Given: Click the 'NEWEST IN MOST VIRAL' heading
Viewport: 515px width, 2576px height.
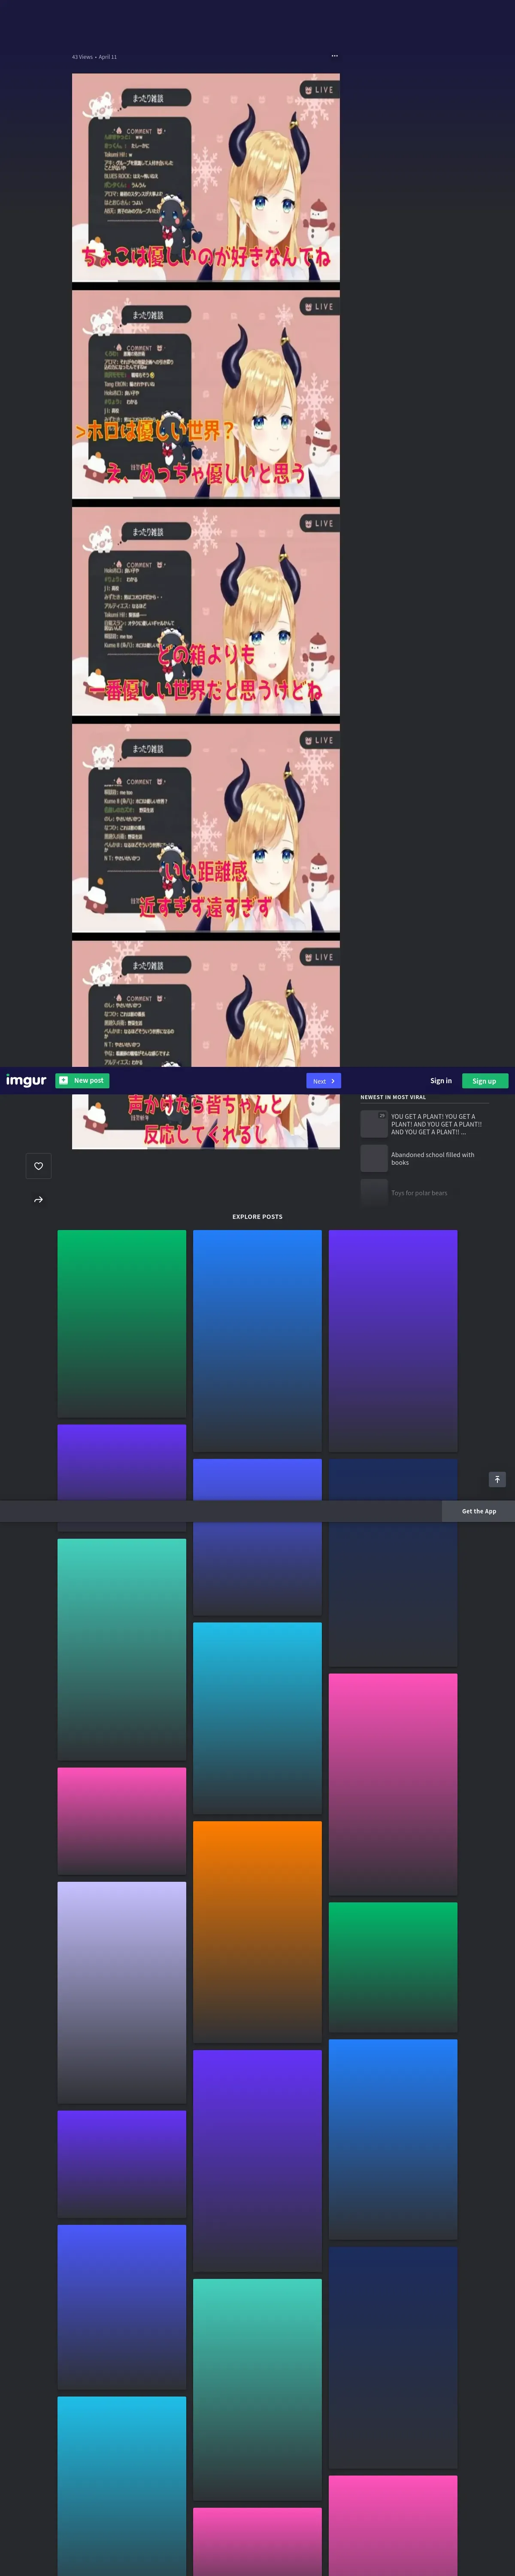Looking at the screenshot, I should 393,1097.
